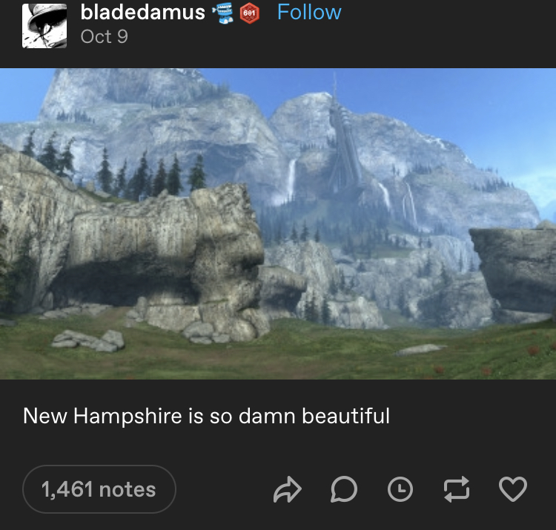Open the bladedamus username link

[x=142, y=12]
